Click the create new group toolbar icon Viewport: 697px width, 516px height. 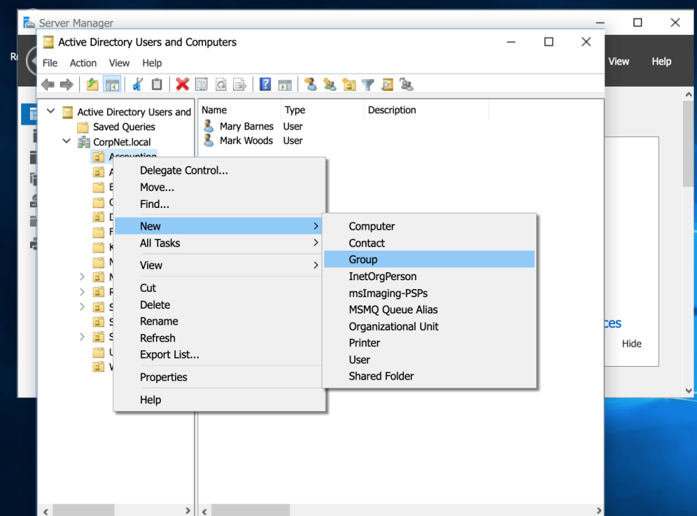[x=330, y=85]
